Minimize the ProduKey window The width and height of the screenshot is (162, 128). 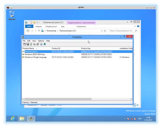(x=120, y=37)
